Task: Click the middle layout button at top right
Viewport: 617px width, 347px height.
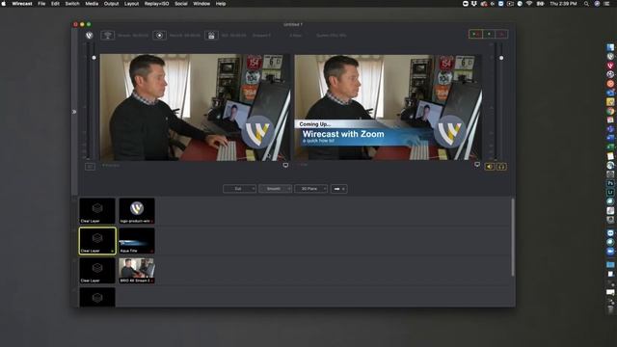Action: tap(489, 35)
